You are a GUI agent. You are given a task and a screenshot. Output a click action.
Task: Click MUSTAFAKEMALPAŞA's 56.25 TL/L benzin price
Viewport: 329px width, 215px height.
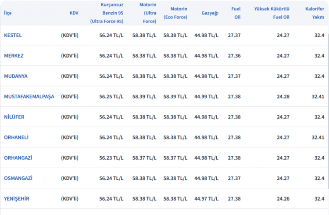coord(111,97)
